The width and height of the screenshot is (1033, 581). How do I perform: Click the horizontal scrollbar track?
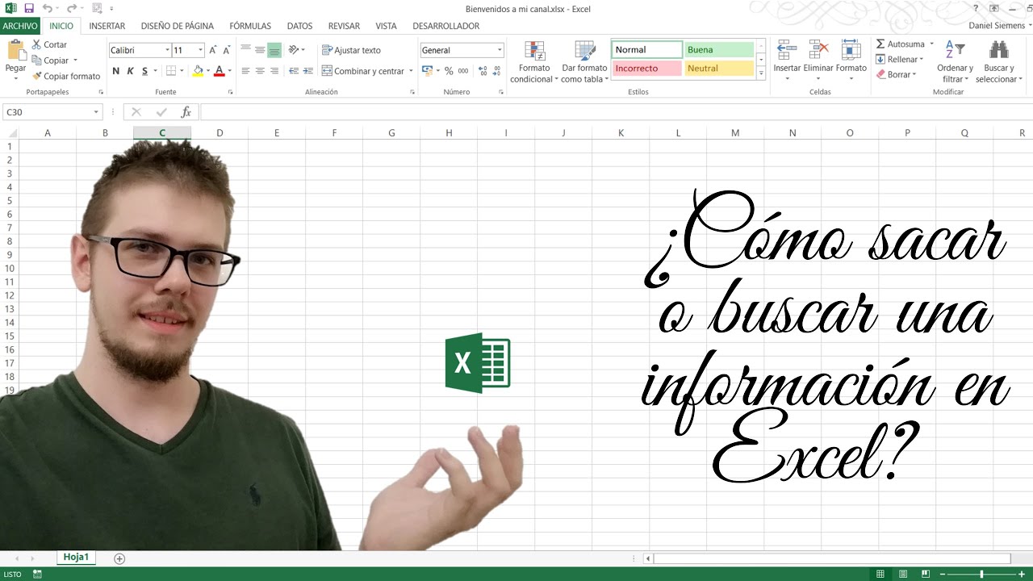(x=831, y=558)
